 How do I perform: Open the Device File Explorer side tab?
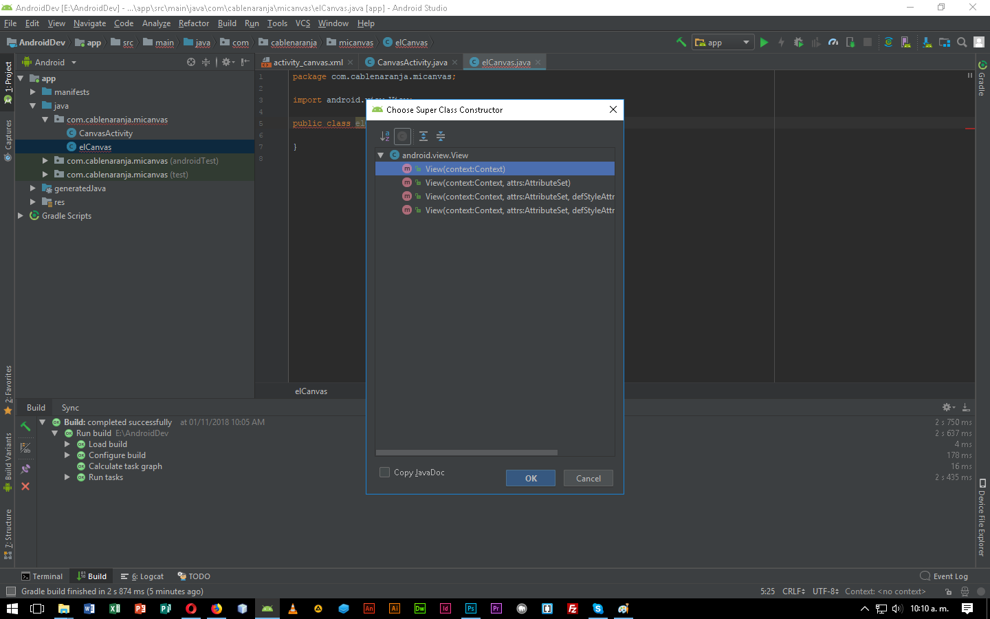[x=982, y=517]
